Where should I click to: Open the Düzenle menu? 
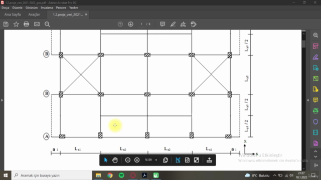[17, 8]
